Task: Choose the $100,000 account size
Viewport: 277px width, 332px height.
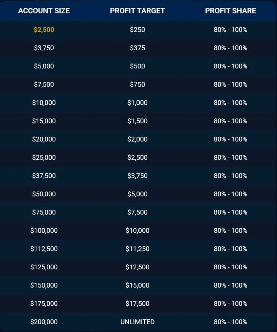Action: click(x=44, y=231)
